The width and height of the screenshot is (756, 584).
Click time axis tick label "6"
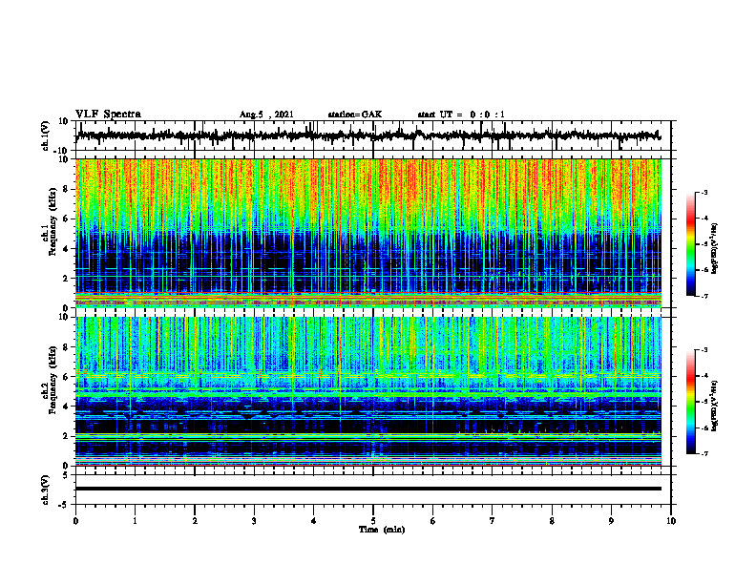433,521
